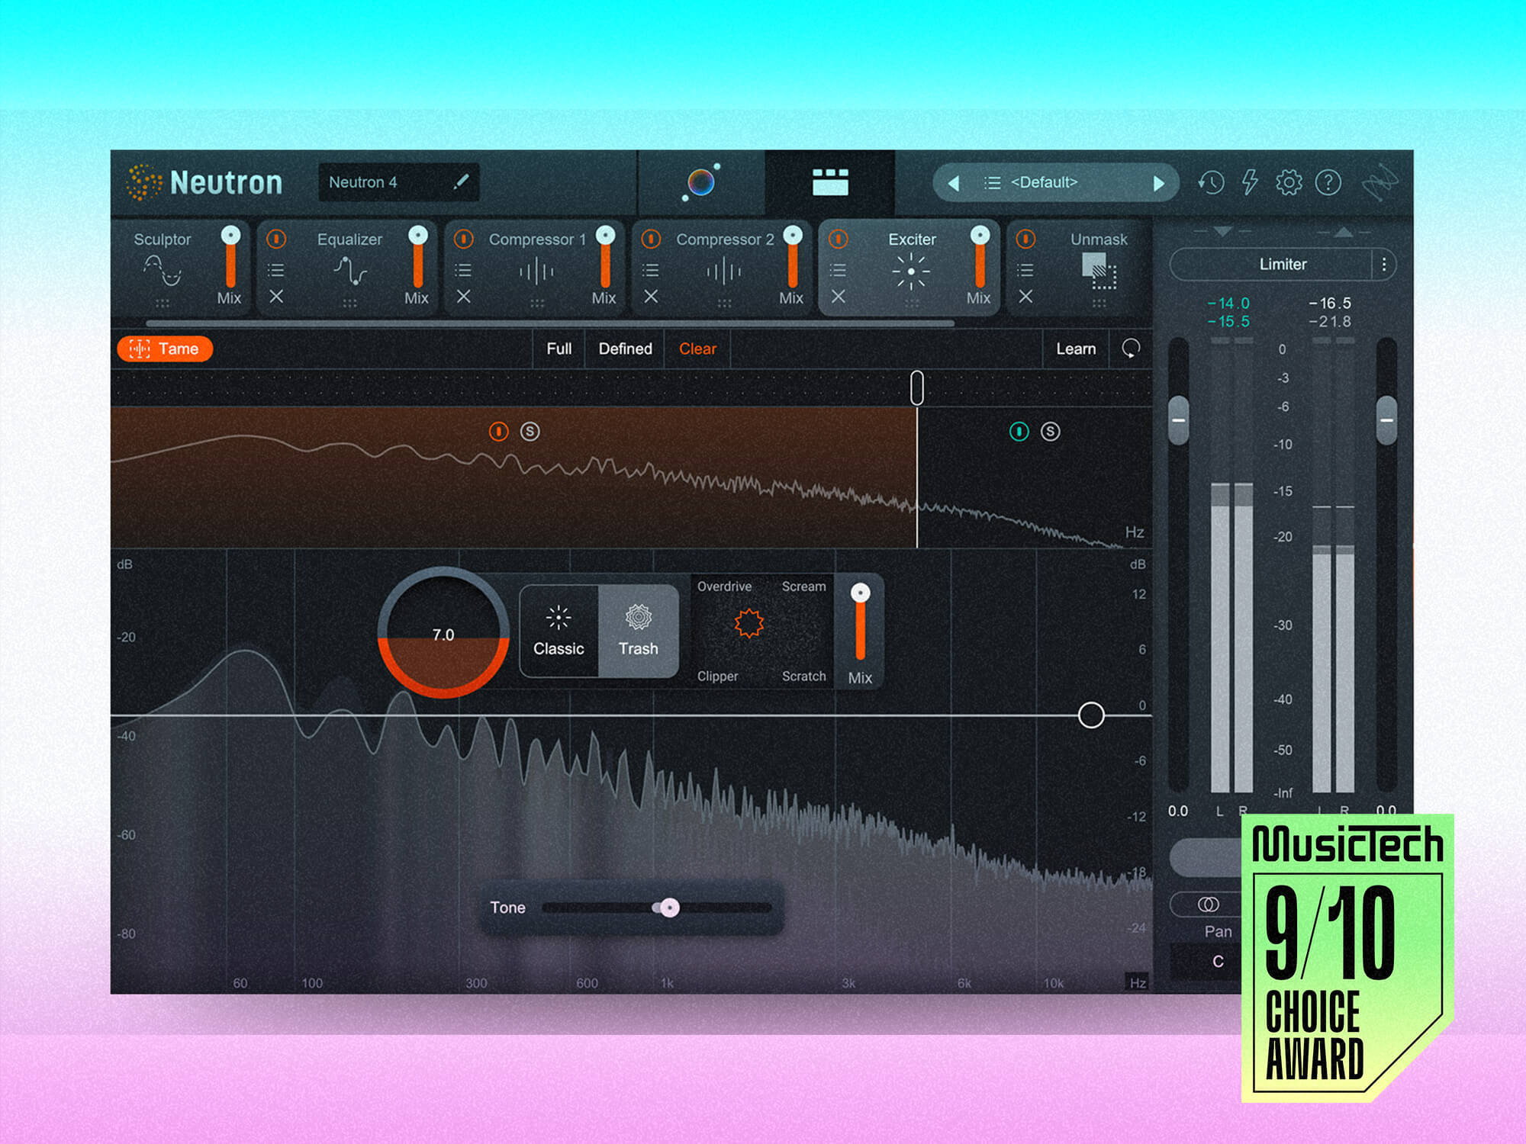The width and height of the screenshot is (1526, 1144).
Task: Remove the Exciter module with X
Action: [838, 296]
